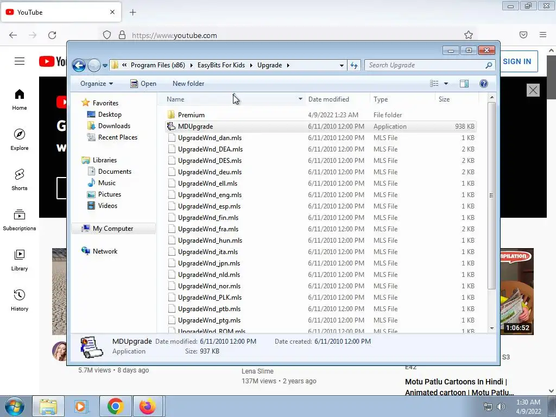Viewport: 556px width, 417px height.
Task: Select UpgradeWnd_dan.mls file
Action: 320,137
